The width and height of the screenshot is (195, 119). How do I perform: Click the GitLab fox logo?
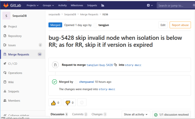point(6,5)
